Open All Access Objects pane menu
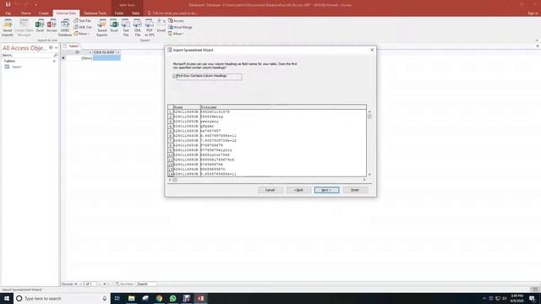541x304 pixels. (x=51, y=47)
